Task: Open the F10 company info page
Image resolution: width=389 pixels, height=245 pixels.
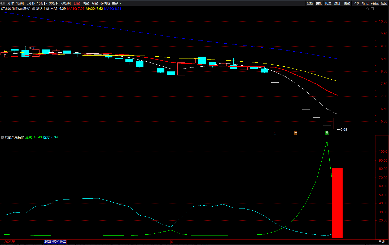Action: [356, 3]
